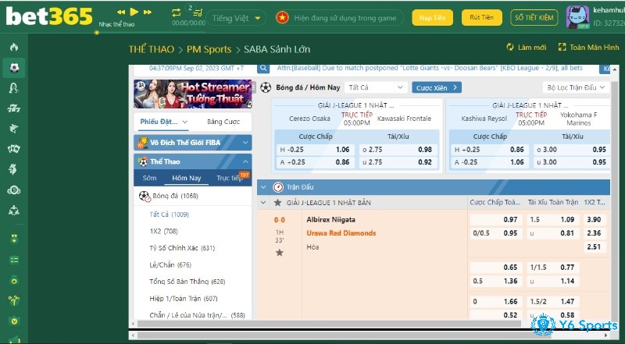This screenshot has height=344, width=625.
Task: Favorite the Albirex Niigata match star
Action: coord(280,253)
